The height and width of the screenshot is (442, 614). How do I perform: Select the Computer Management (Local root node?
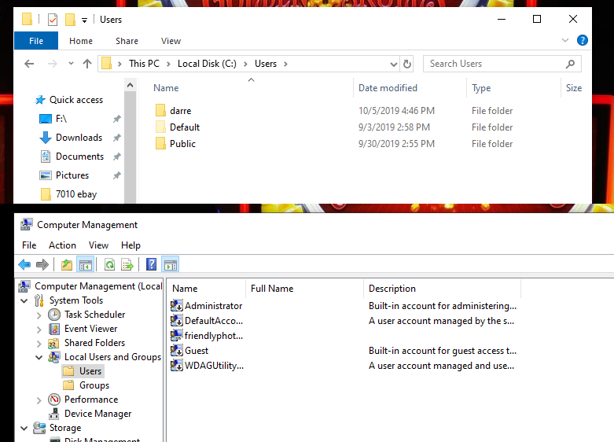click(x=90, y=286)
